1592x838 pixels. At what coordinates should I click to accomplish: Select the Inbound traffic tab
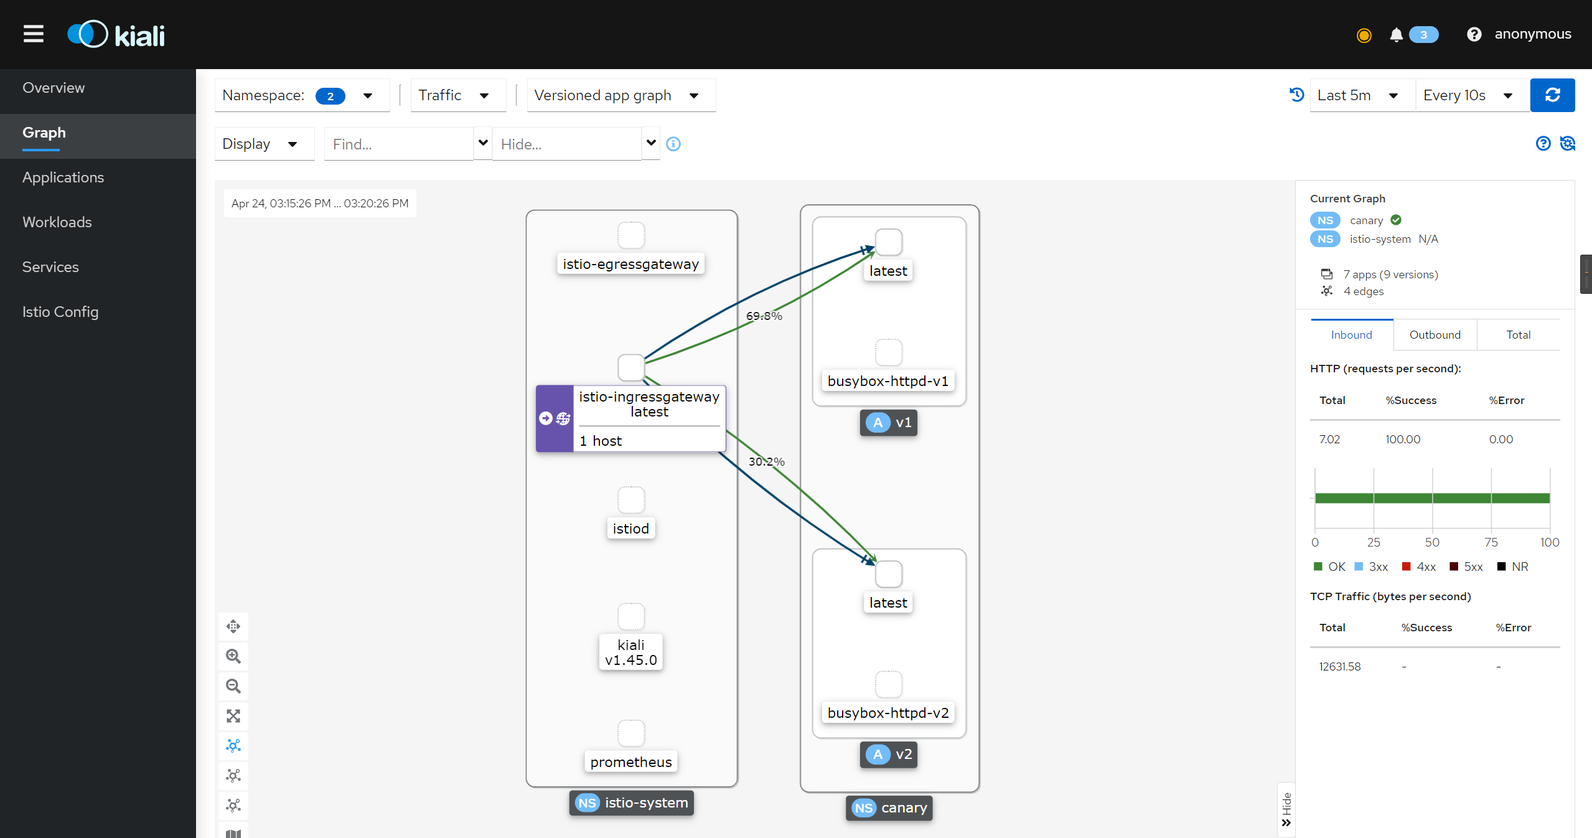click(1351, 335)
